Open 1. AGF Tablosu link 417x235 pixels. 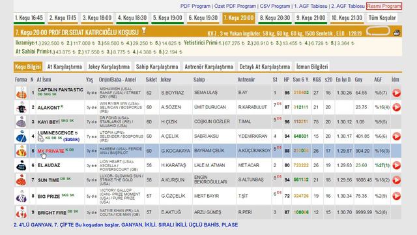coord(311,6)
